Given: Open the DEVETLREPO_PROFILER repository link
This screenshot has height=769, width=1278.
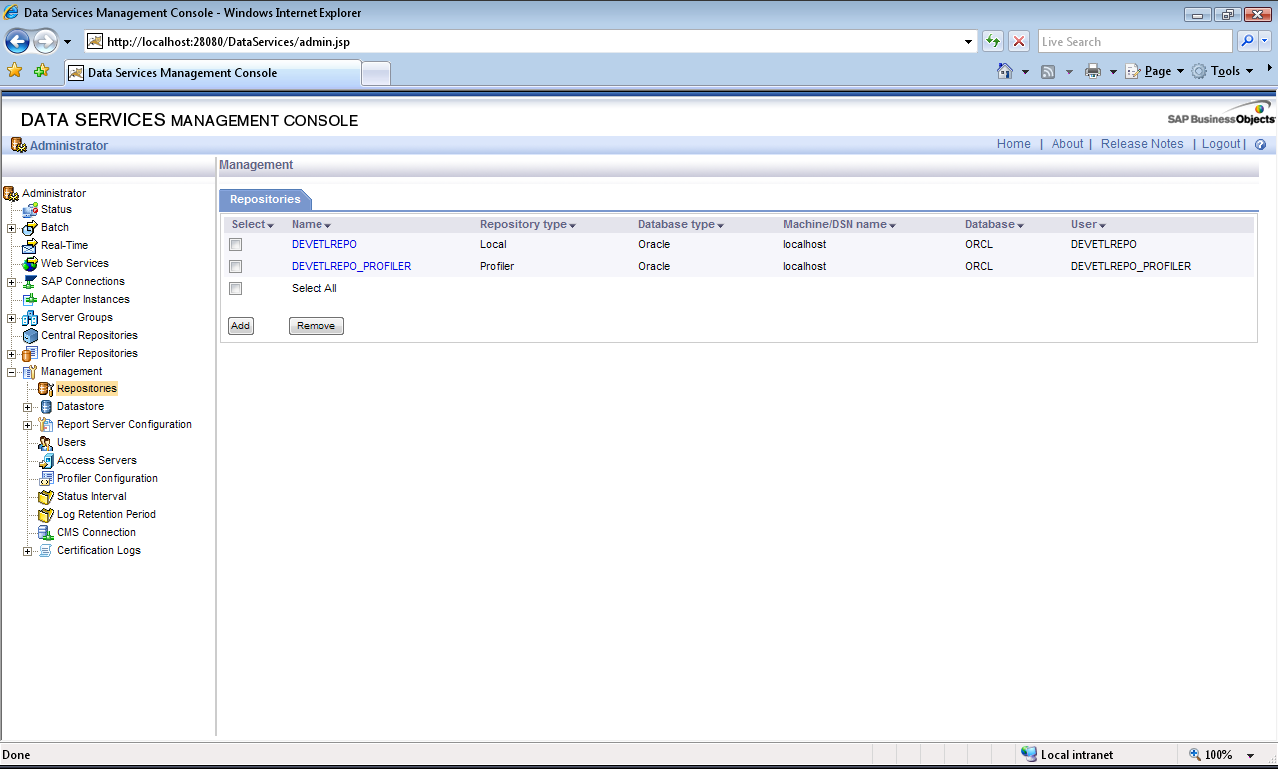Looking at the screenshot, I should [351, 267].
